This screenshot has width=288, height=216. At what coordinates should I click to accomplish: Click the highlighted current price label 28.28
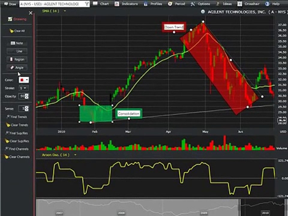click(282, 120)
